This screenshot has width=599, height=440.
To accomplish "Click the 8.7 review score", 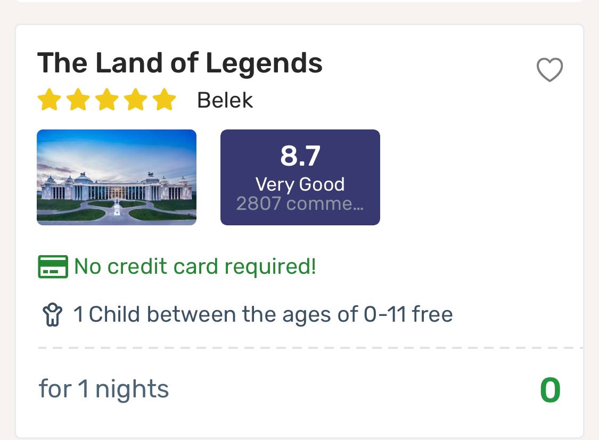I will point(300,156).
